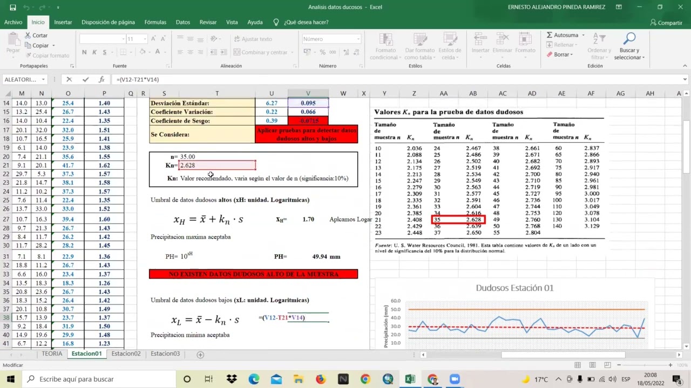Open the Microsoft Edge icon in the taskbar
Screen dimensions: 691x388
pos(254,379)
